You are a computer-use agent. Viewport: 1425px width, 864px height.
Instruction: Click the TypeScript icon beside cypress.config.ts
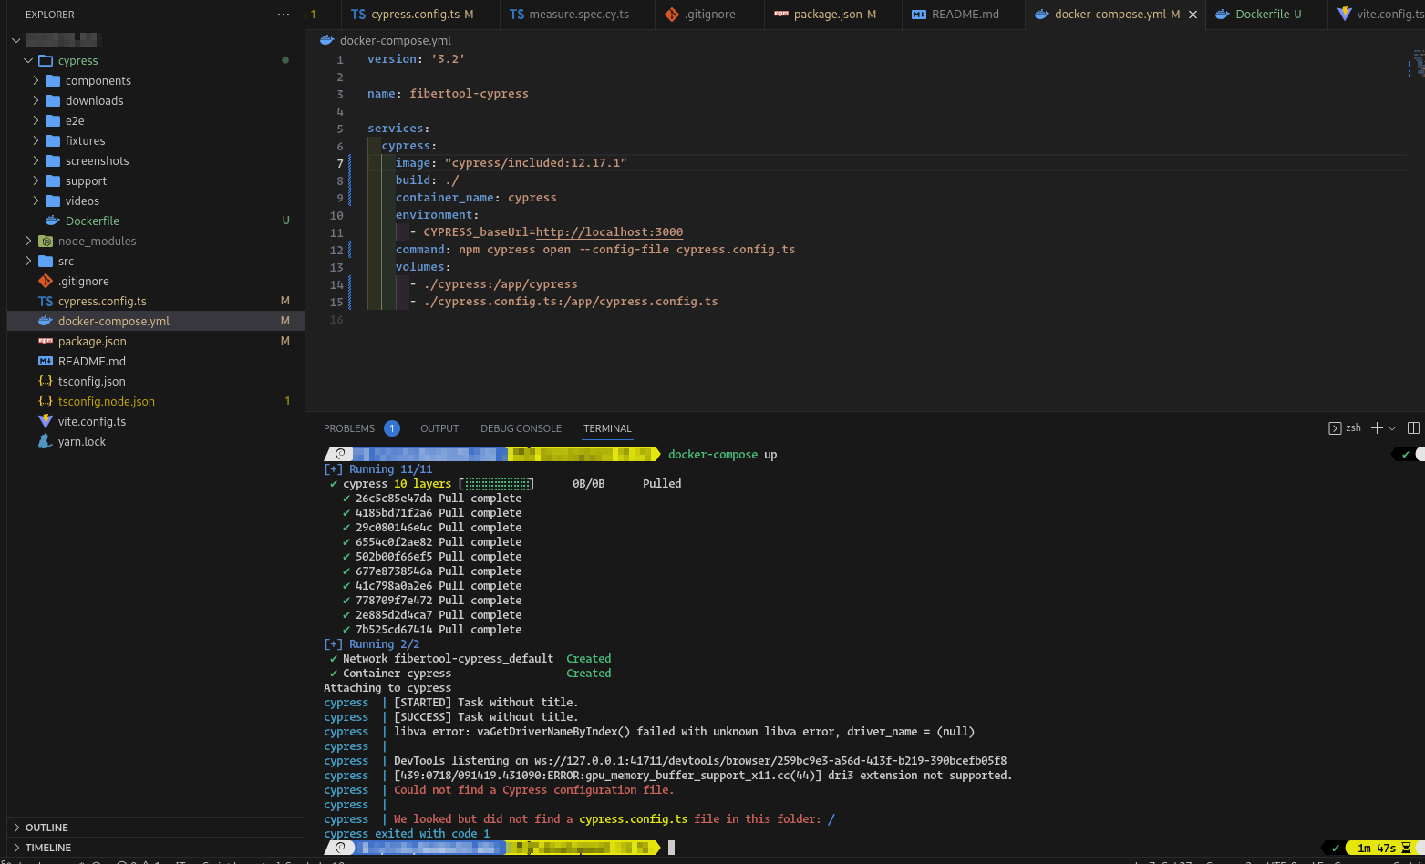tap(46, 301)
